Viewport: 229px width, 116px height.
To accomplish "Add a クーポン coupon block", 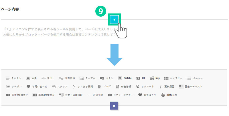I will (14, 86).
